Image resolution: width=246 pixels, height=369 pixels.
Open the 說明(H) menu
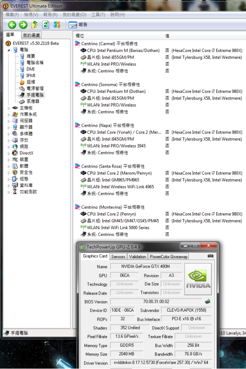117,15
